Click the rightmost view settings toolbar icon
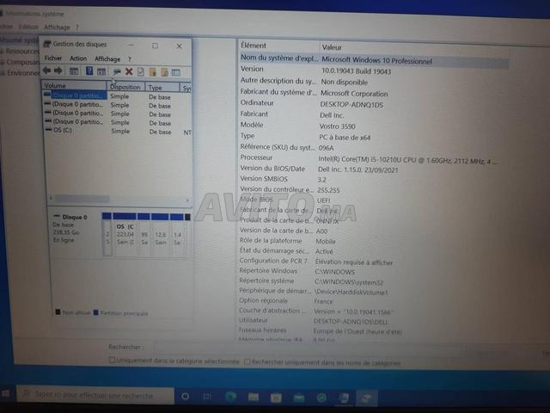 [x=176, y=72]
